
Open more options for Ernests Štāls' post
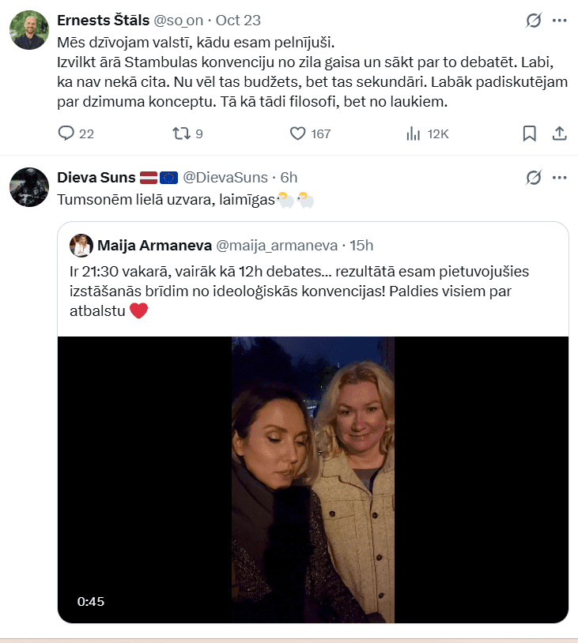(x=559, y=21)
